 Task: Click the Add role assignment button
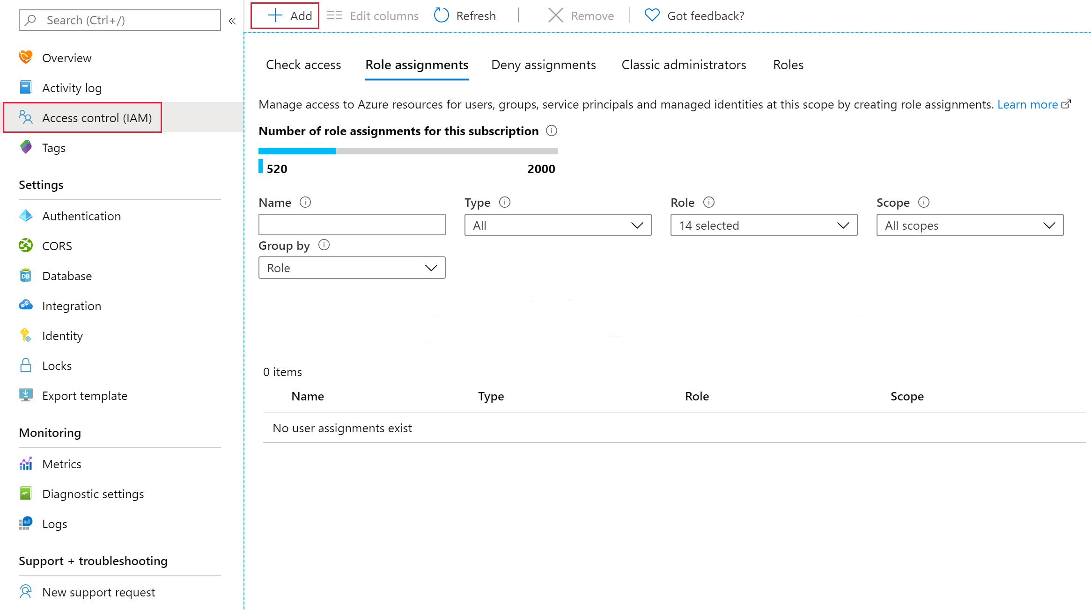pos(288,16)
